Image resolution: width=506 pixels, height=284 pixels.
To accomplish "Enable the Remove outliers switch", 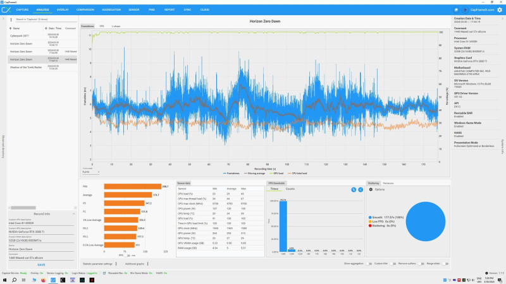I will click(x=421, y=263).
